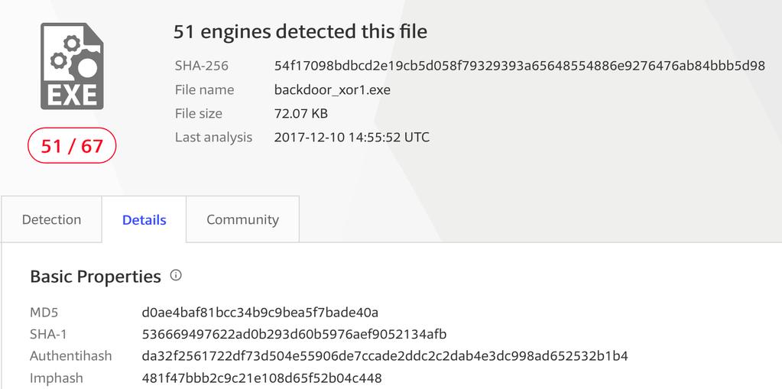Click the 72.07 KB file size value
The width and height of the screenshot is (782, 389).
point(301,114)
